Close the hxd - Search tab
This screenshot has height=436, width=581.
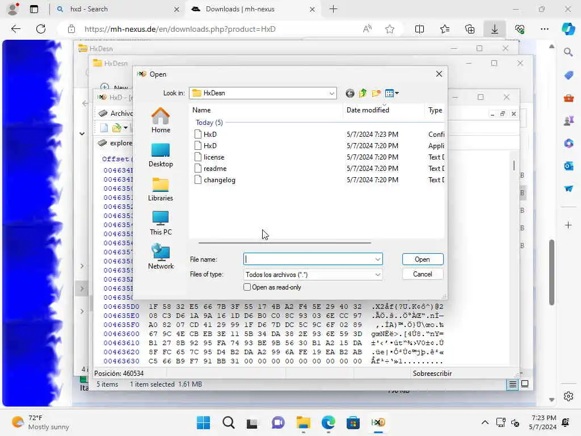(x=177, y=9)
